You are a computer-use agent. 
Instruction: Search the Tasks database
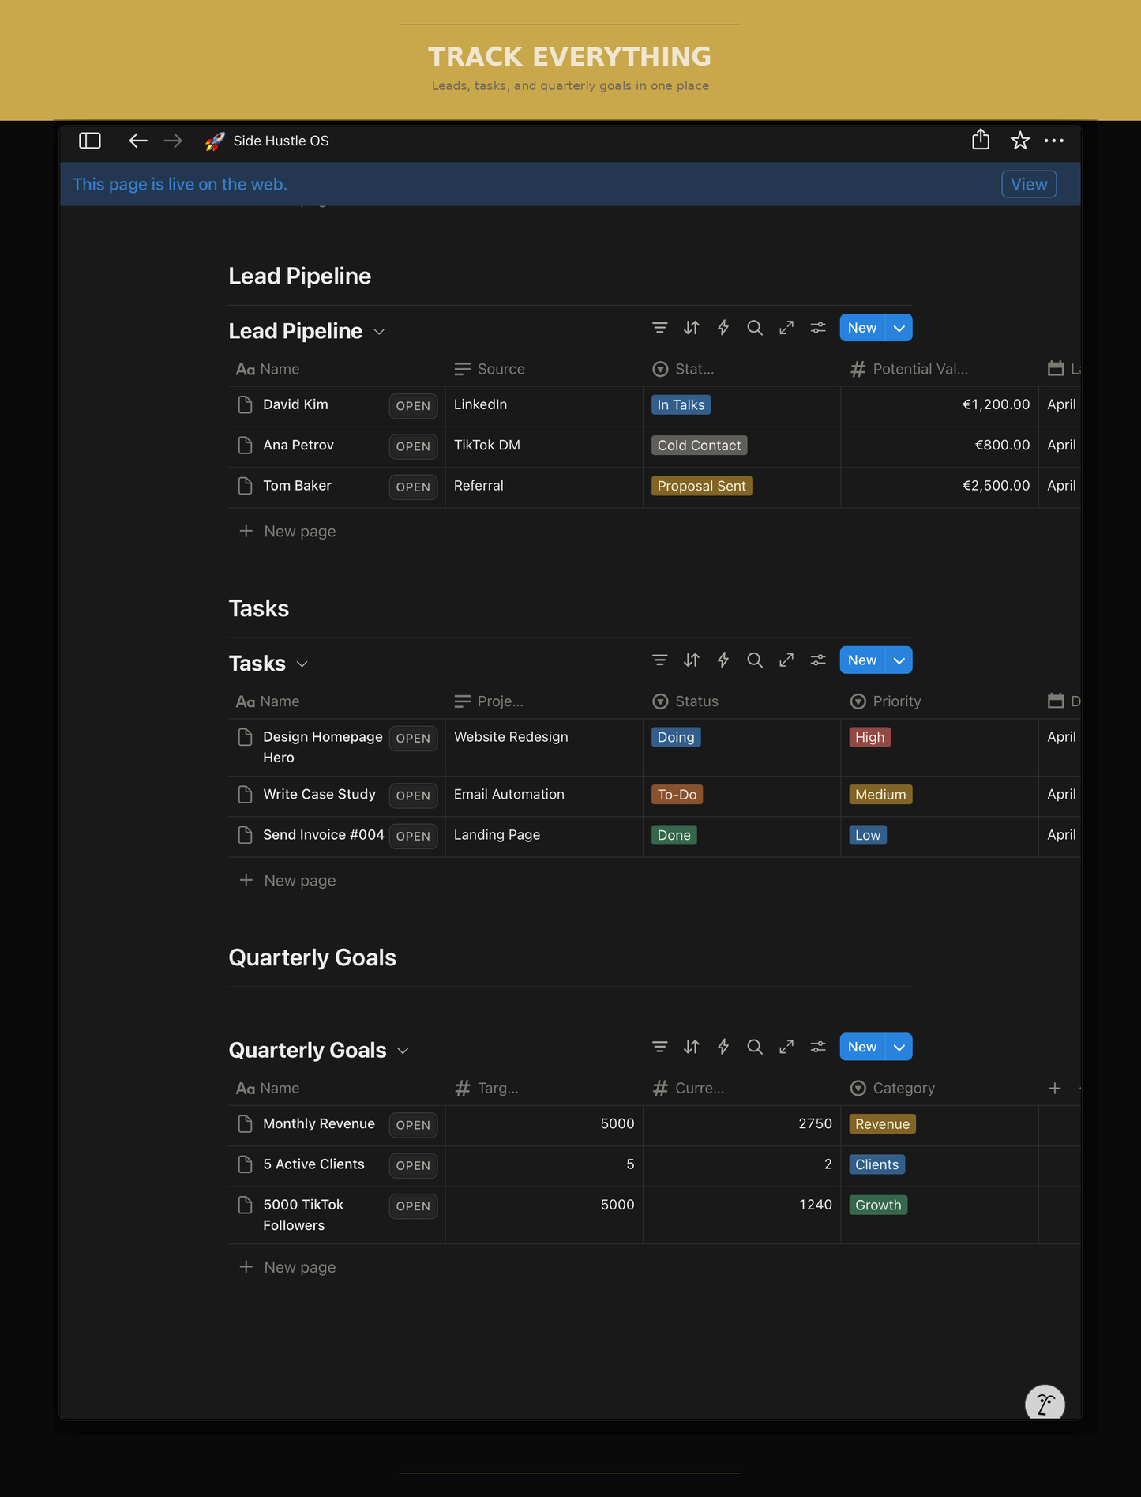click(755, 660)
